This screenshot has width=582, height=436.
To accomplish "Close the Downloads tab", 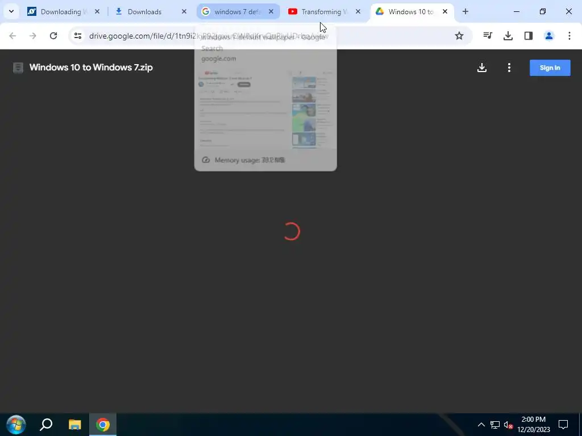I will [x=184, y=11].
